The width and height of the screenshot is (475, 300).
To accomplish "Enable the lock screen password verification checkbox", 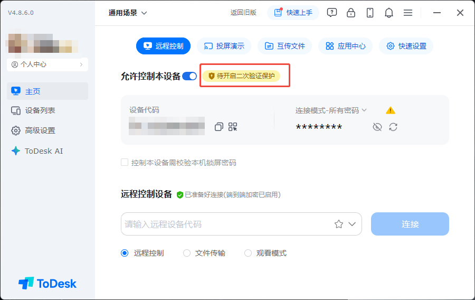I will tap(125, 163).
